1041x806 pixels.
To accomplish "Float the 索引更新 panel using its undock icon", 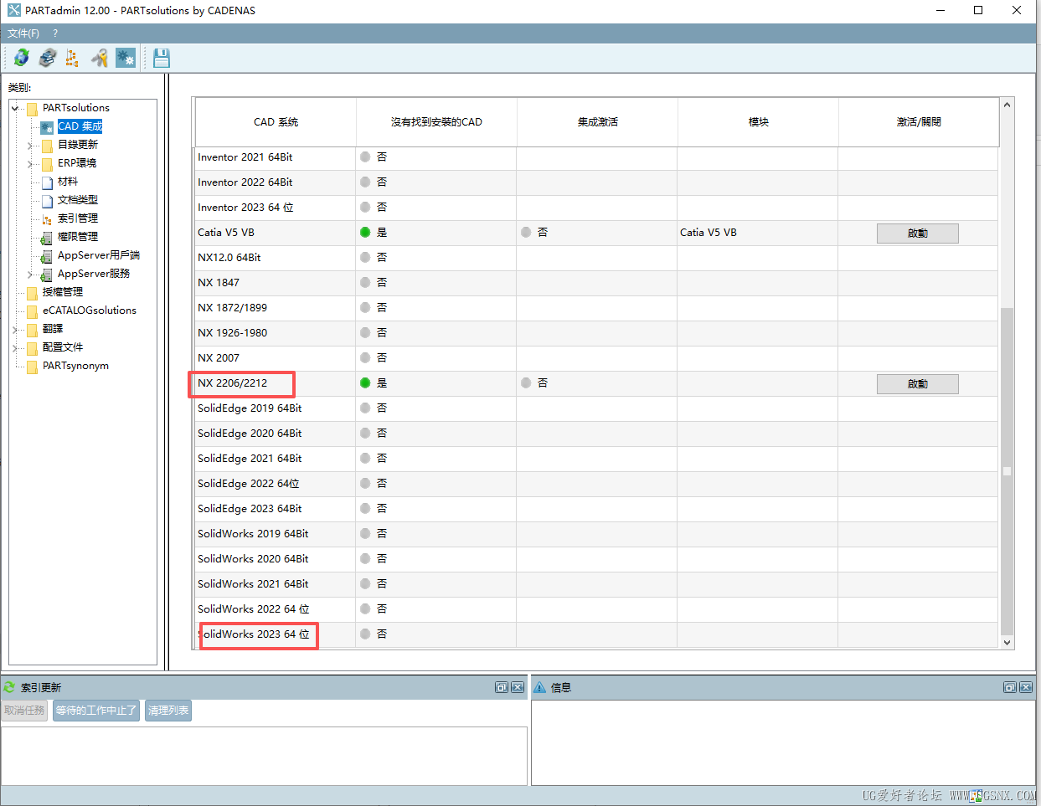I will point(502,687).
